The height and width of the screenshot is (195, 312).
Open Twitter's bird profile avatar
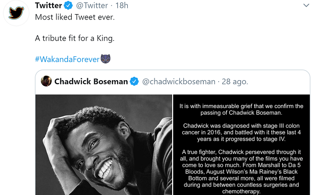tap(16, 13)
